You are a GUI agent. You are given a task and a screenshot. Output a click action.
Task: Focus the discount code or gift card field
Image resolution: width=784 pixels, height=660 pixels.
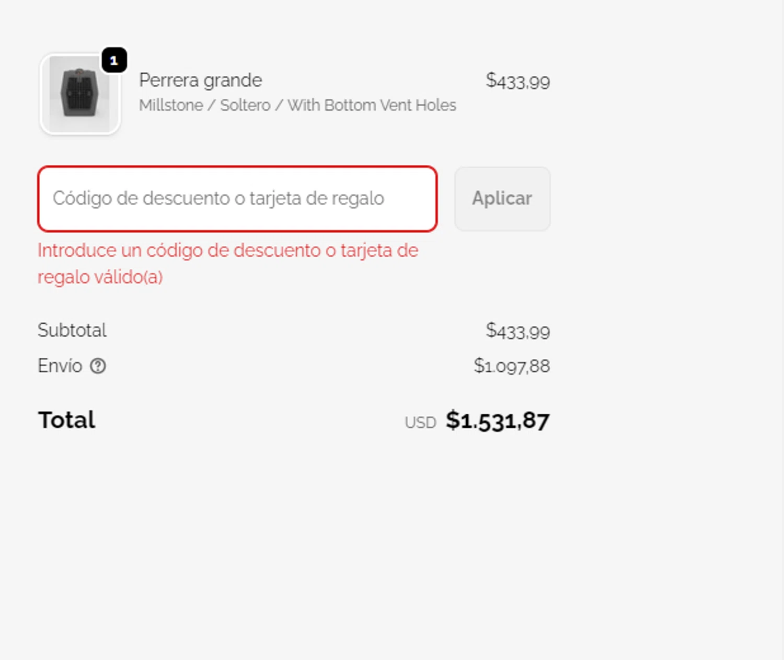click(x=237, y=199)
